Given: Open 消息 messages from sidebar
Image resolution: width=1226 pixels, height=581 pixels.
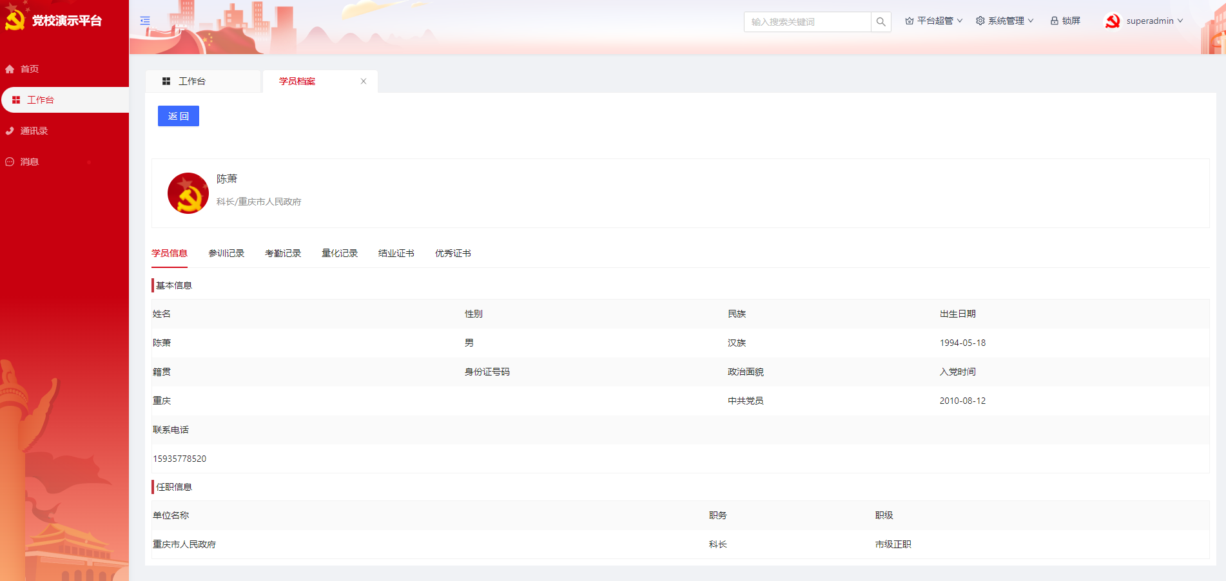Looking at the screenshot, I should [x=29, y=162].
